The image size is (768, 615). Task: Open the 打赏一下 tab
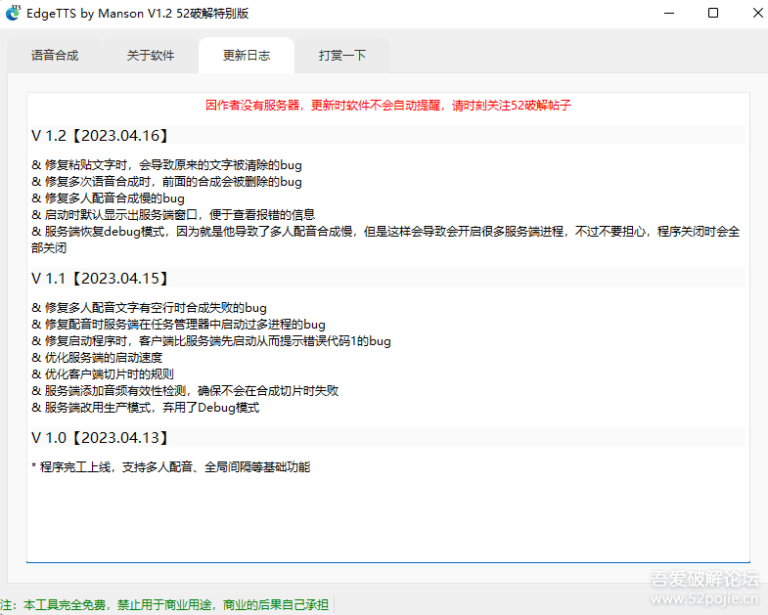coord(342,56)
